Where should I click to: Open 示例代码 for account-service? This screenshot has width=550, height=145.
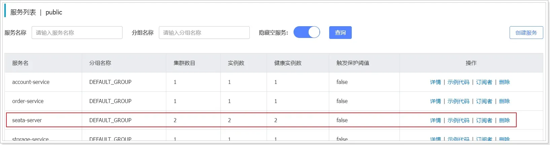tap(458, 82)
